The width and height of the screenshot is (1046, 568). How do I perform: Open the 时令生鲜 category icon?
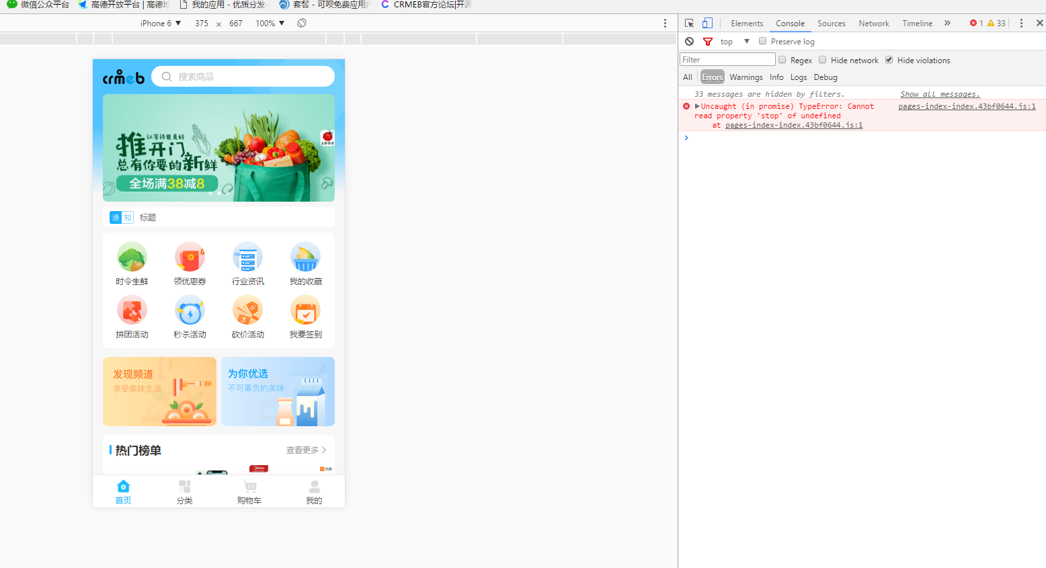click(132, 257)
